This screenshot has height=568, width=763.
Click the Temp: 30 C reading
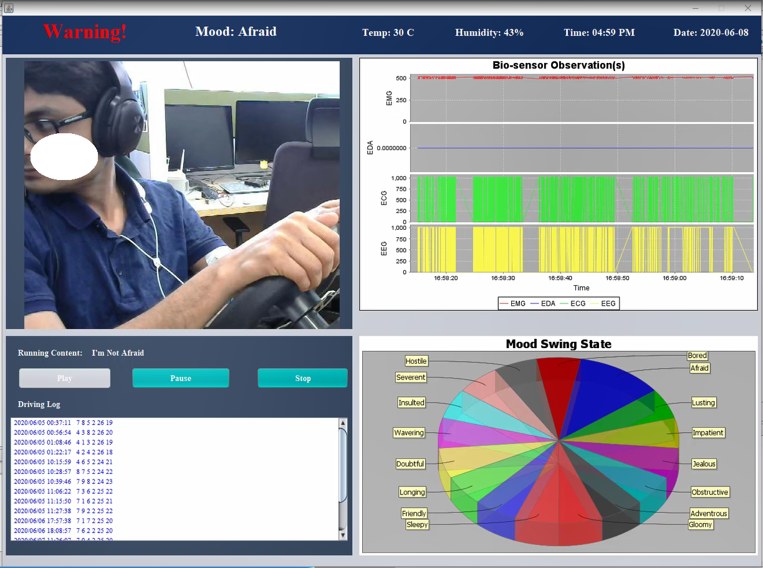[x=388, y=32]
